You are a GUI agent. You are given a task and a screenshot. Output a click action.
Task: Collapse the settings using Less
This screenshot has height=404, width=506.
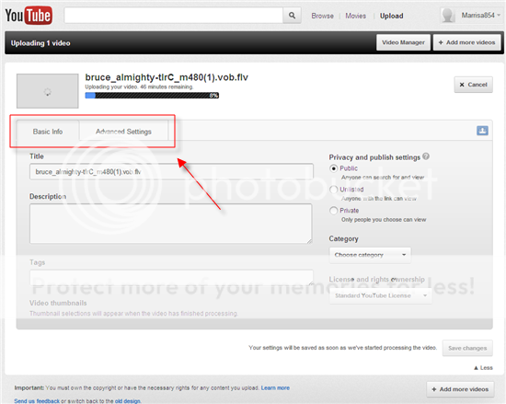point(483,368)
